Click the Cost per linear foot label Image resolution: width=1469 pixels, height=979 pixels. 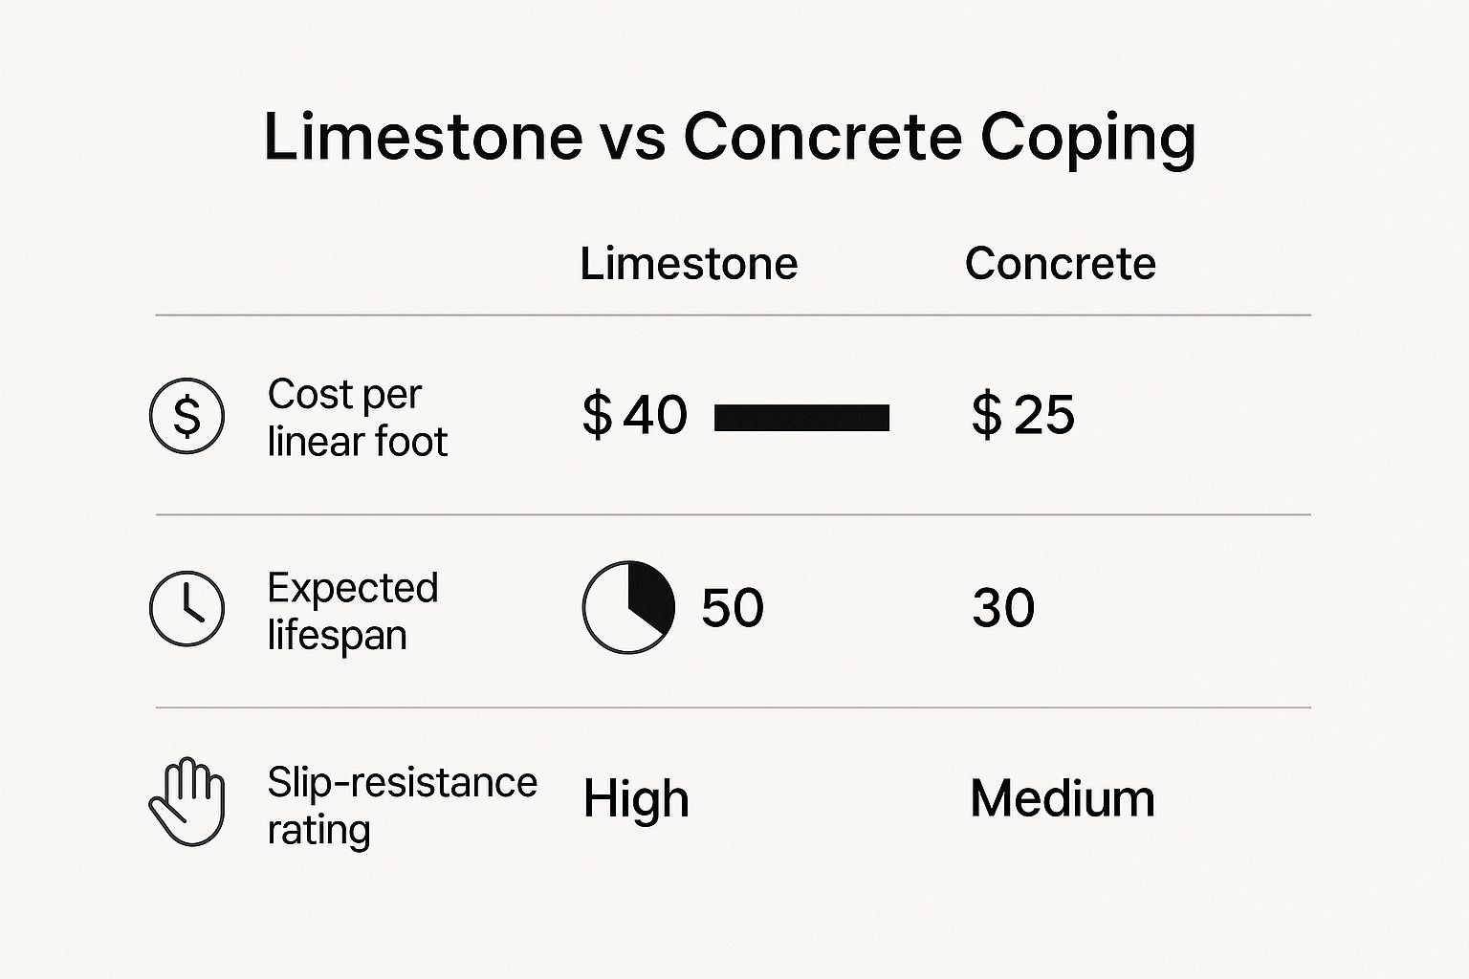point(357,418)
